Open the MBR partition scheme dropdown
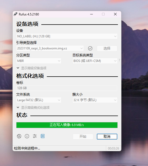This screenshot has width=148, height=166. point(39,61)
